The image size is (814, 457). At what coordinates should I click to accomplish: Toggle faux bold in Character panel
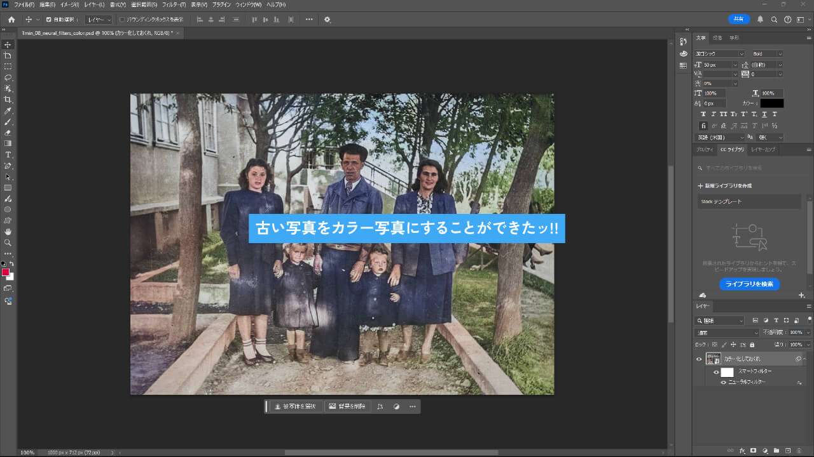tap(703, 114)
